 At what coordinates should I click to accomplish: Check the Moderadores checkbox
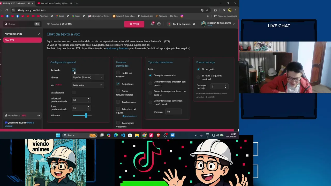click(118, 102)
